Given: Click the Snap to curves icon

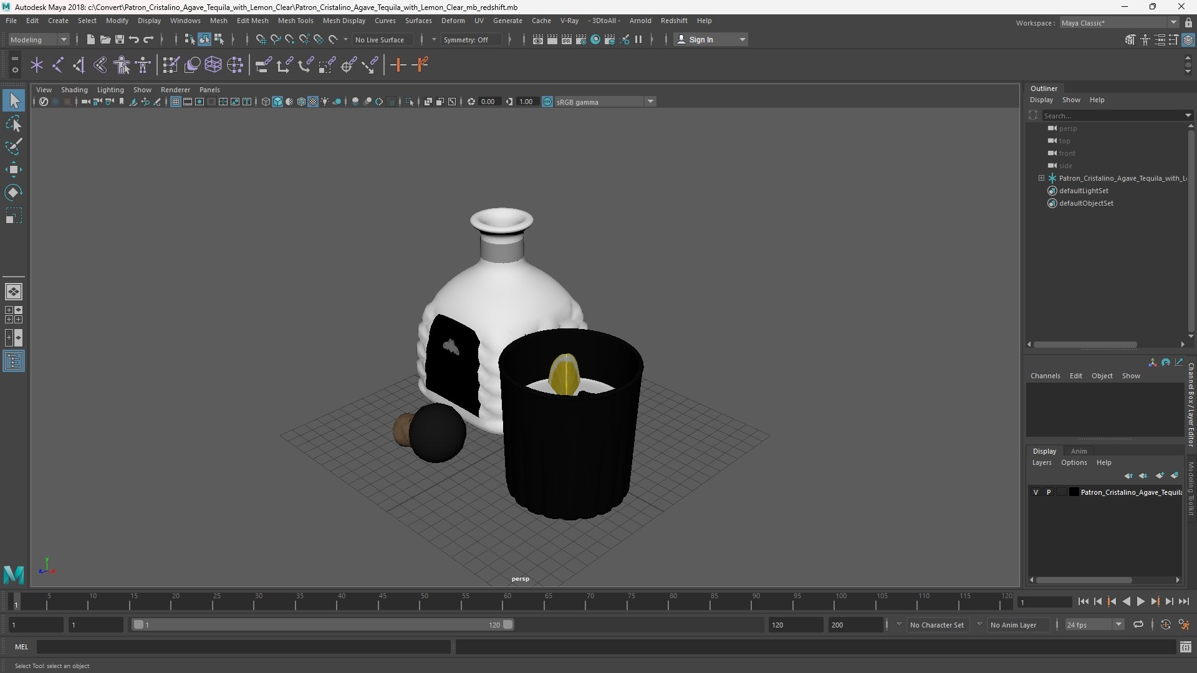Looking at the screenshot, I should point(275,39).
